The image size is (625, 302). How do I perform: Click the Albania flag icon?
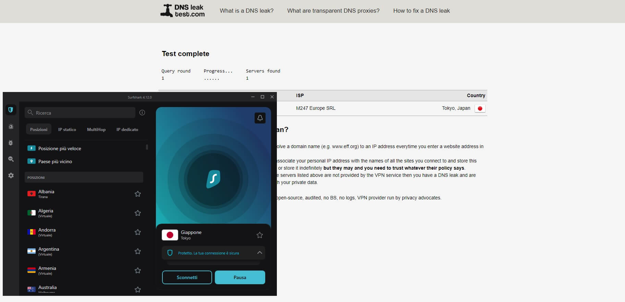[x=32, y=194]
